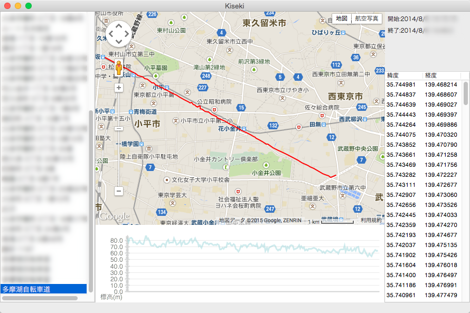Zoom out with the map minus button

[x=119, y=191]
